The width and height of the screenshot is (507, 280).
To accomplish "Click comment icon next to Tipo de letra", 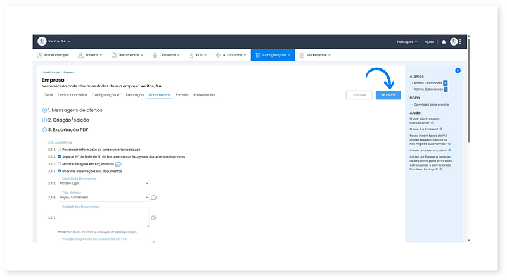I will point(153,197).
